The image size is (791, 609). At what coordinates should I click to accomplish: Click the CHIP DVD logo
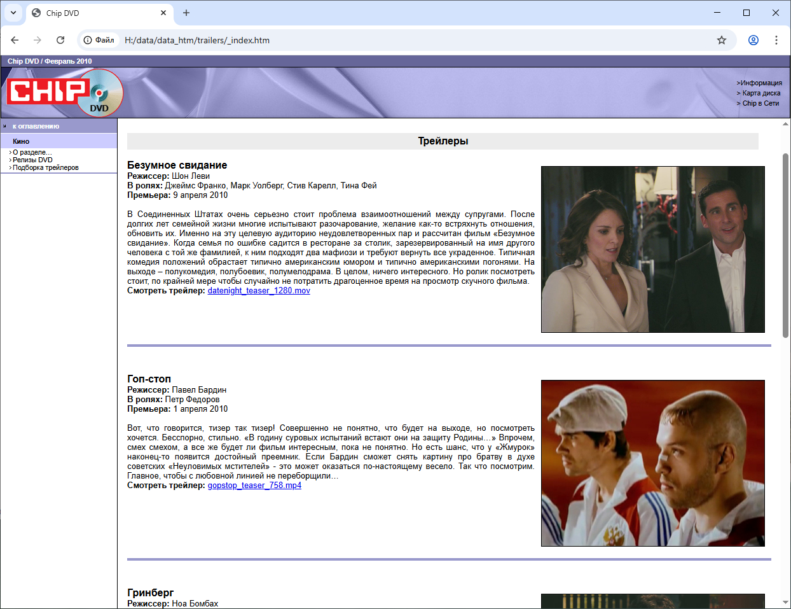click(65, 92)
